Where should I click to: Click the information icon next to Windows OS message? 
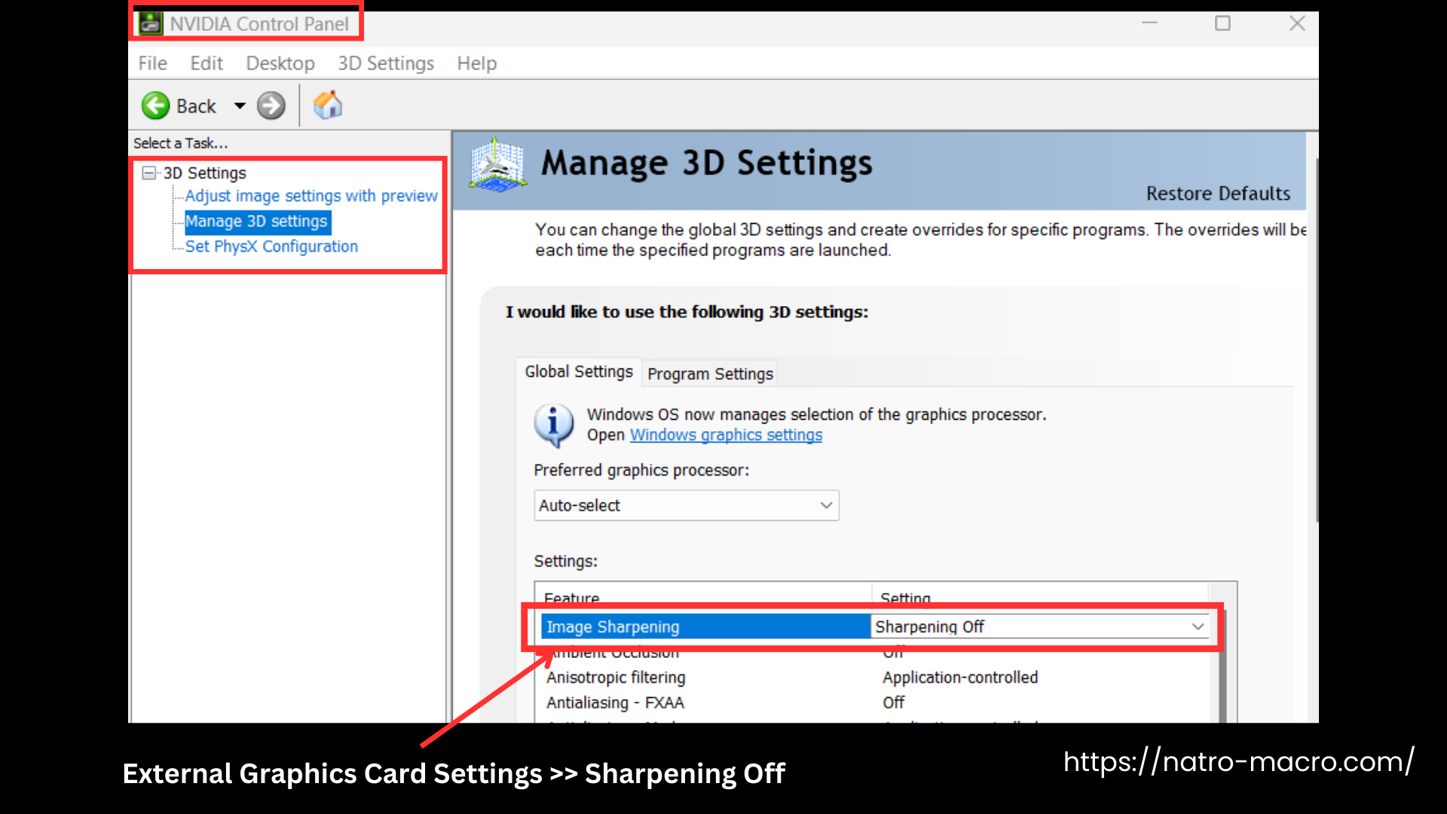(554, 424)
